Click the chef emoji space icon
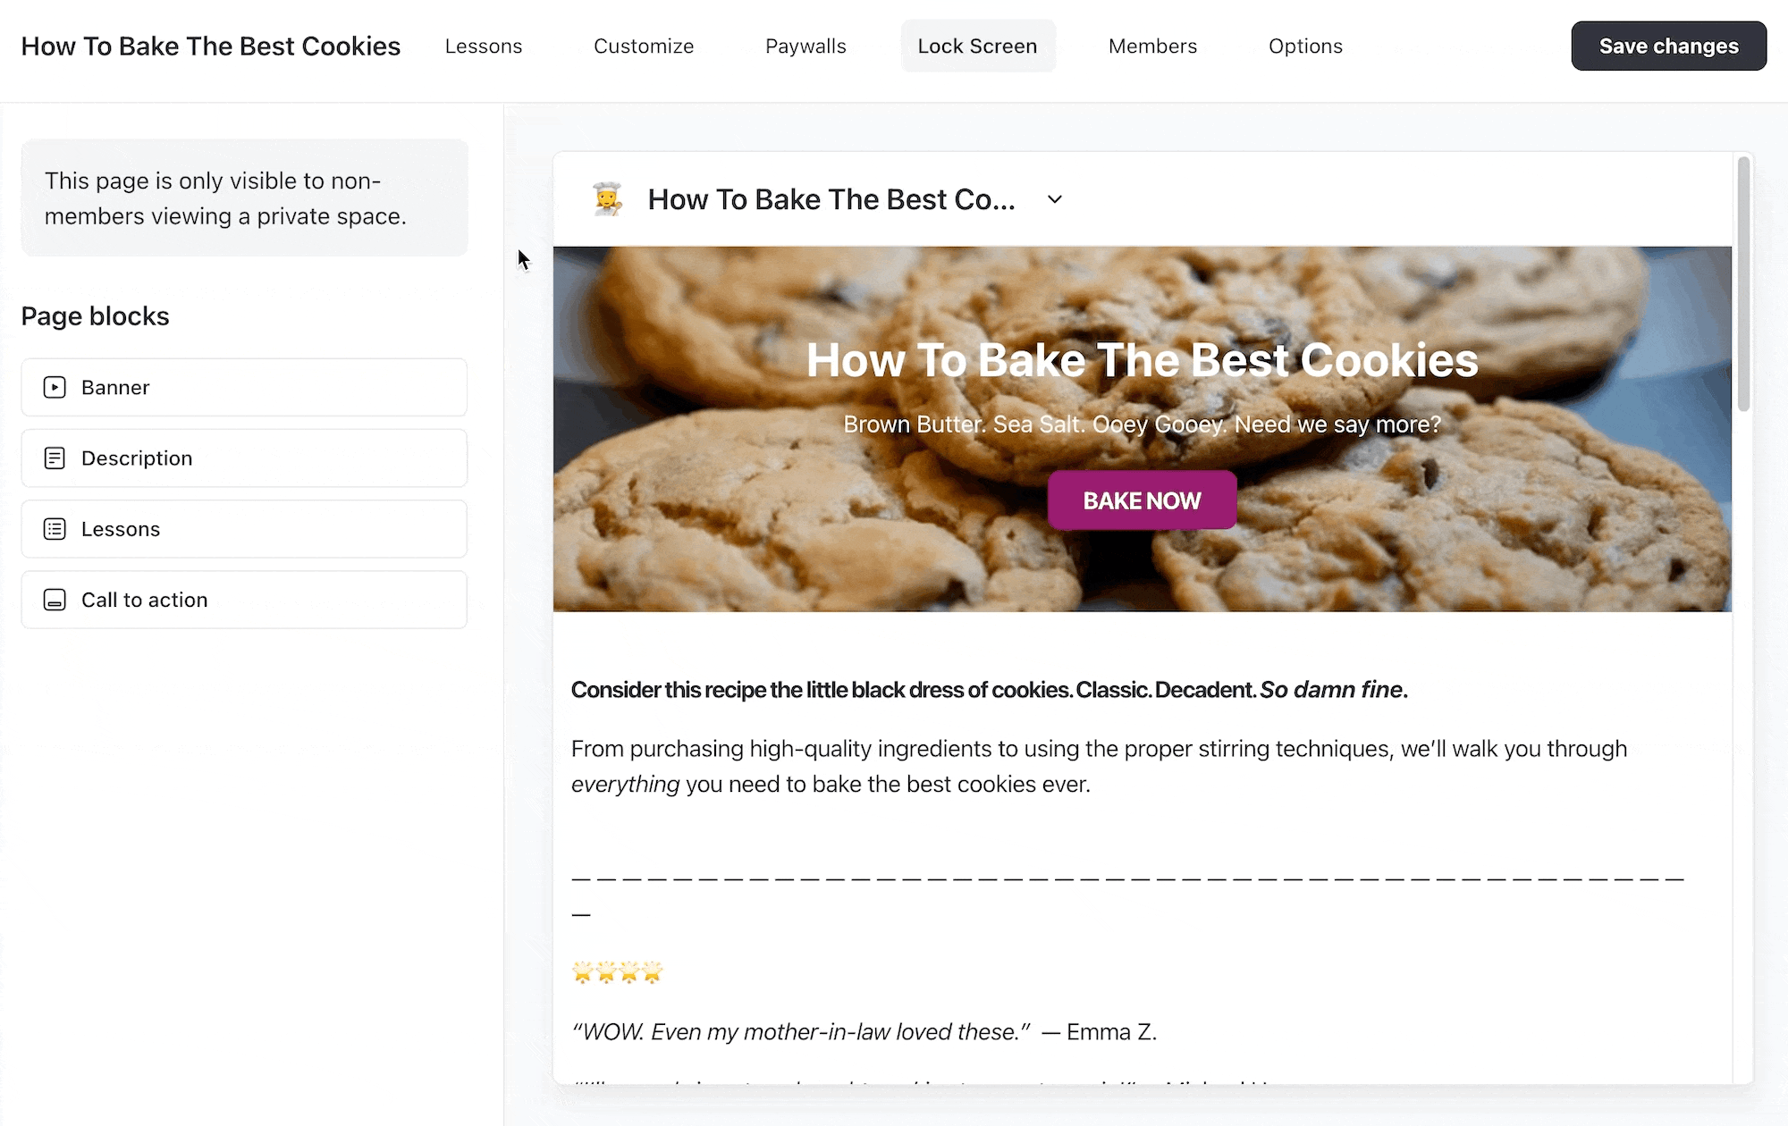 tap(608, 199)
